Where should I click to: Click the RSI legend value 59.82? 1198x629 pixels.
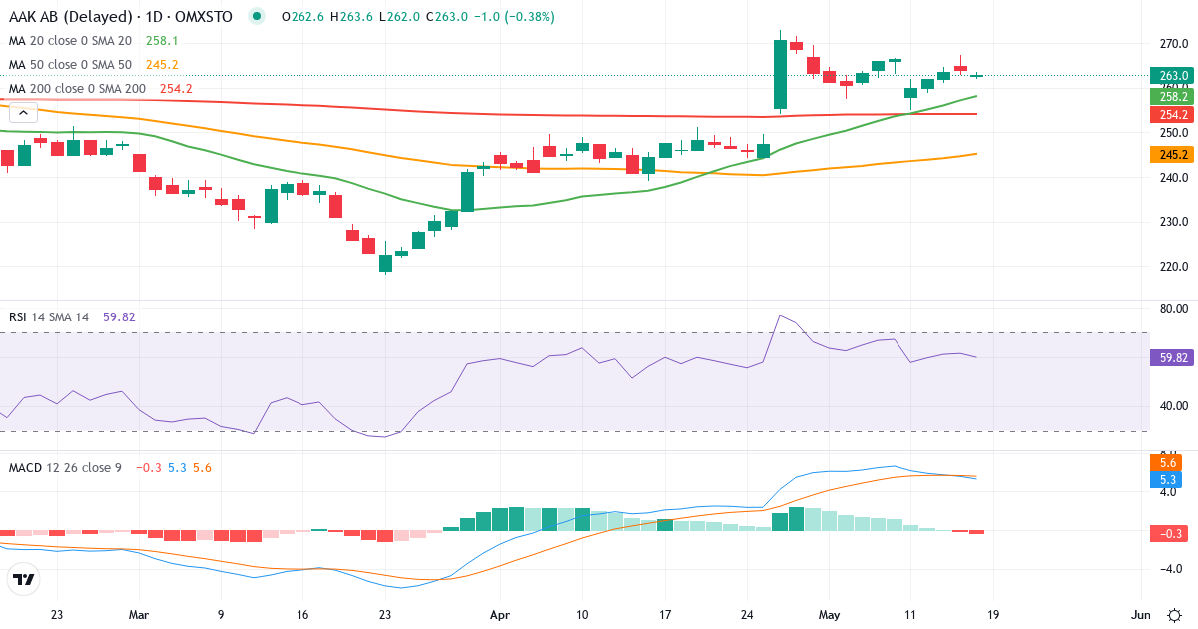119,316
